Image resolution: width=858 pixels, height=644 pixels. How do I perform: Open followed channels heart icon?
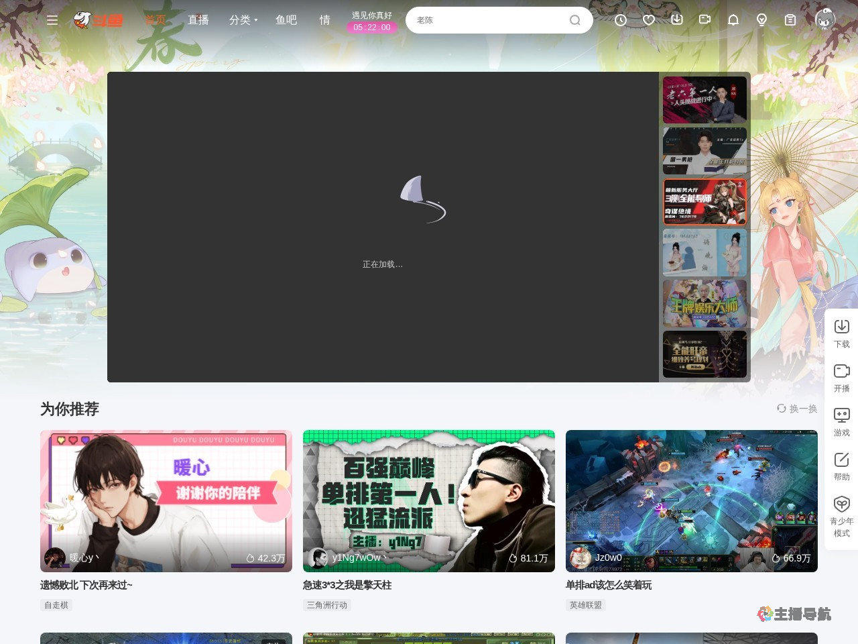(x=649, y=20)
